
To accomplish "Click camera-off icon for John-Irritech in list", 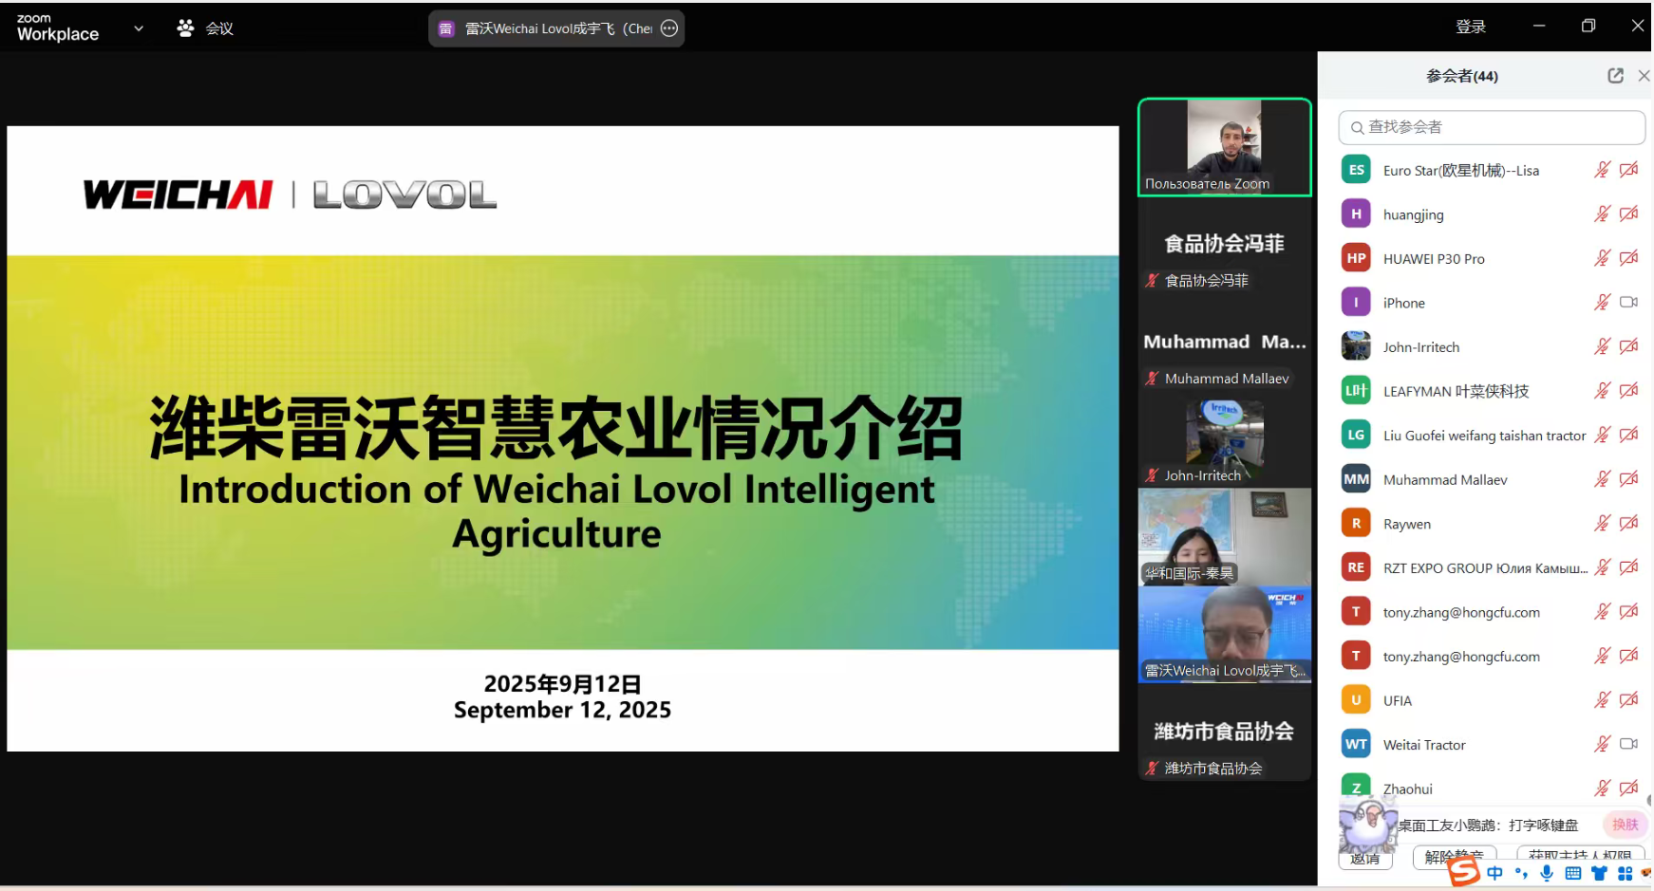I will [1628, 346].
